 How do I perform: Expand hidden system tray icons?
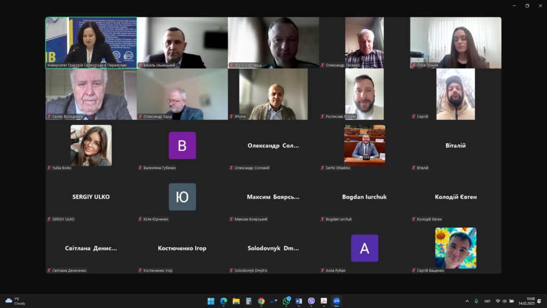(467, 301)
